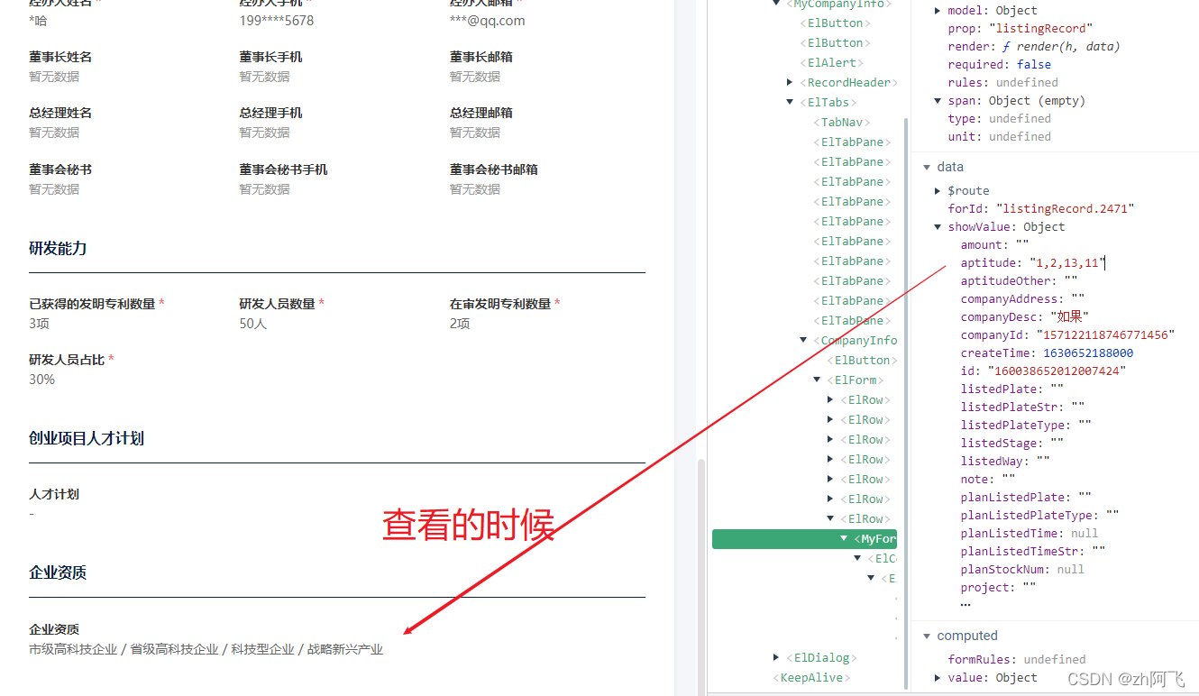Collapse the computed section
Viewport: 1199px width, 696px height.
click(x=926, y=636)
